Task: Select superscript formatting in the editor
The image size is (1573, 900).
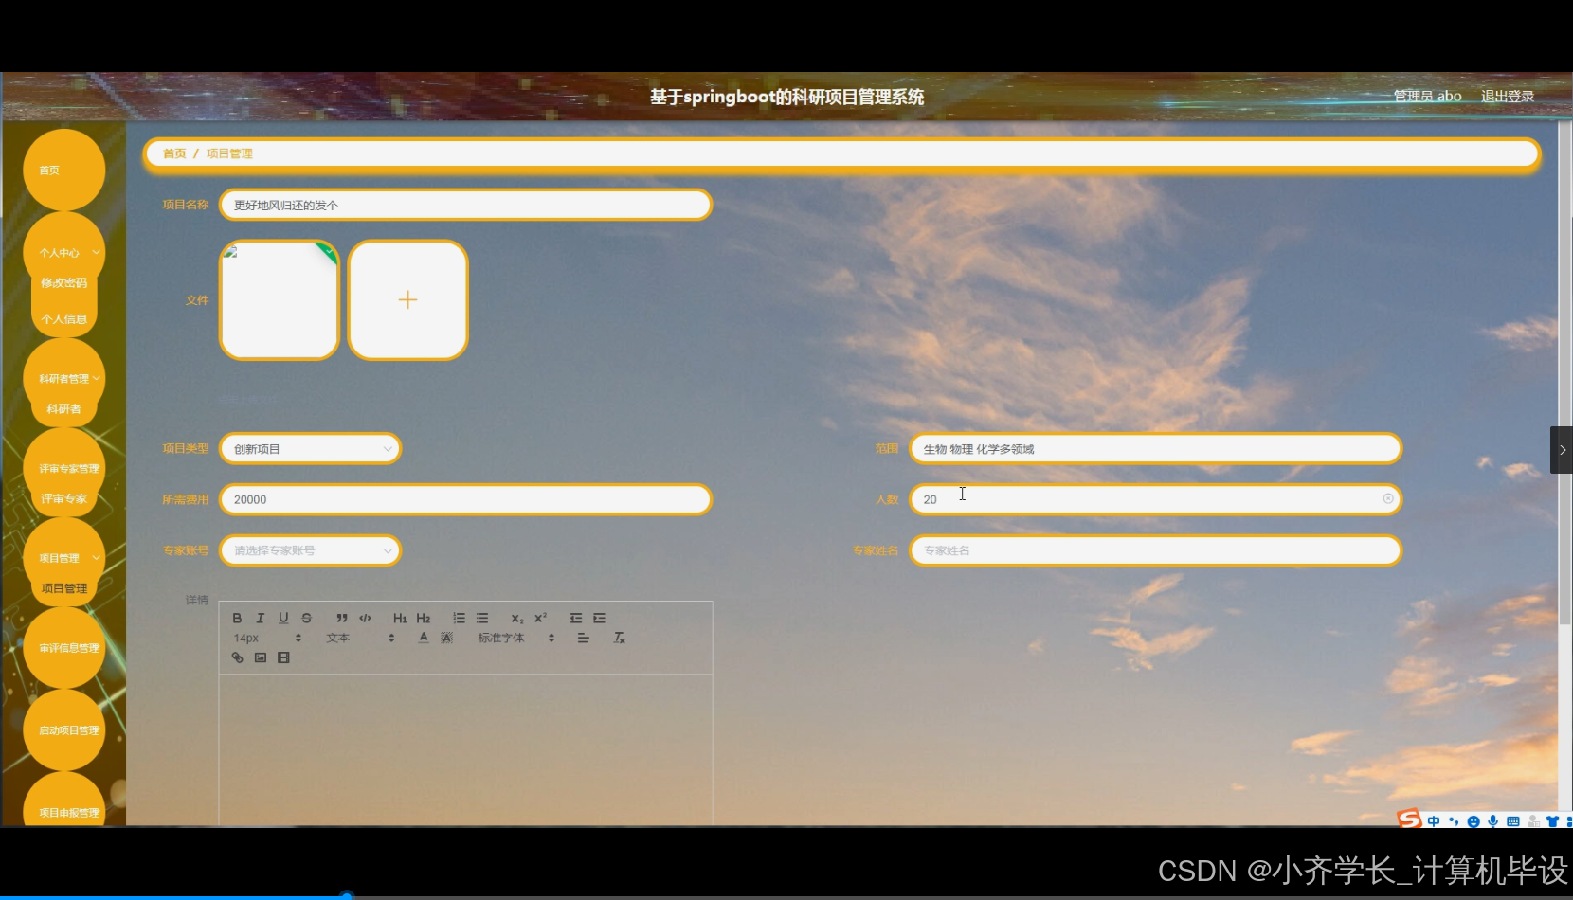Action: [x=539, y=618]
